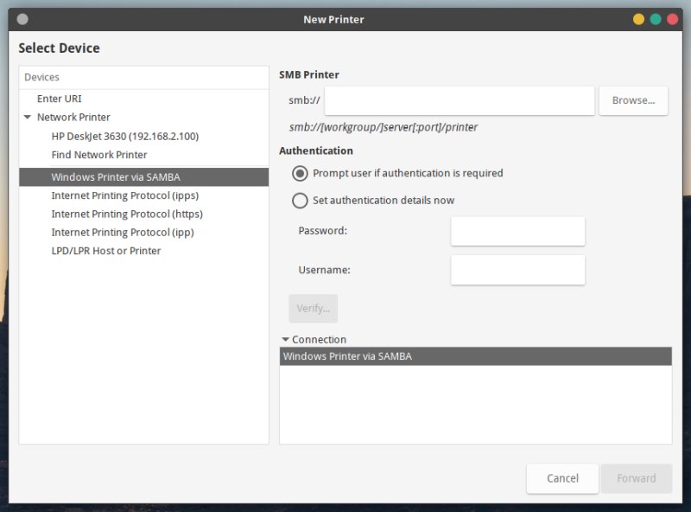Select 'Set authentication details now' option
Image resolution: width=691 pixels, height=512 pixels.
pos(301,201)
